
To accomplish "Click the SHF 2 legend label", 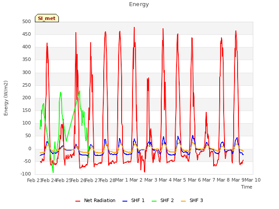I will (167, 200).
